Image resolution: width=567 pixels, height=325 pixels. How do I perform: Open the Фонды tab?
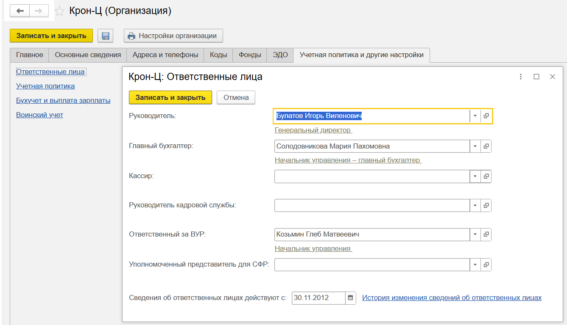[x=250, y=55]
